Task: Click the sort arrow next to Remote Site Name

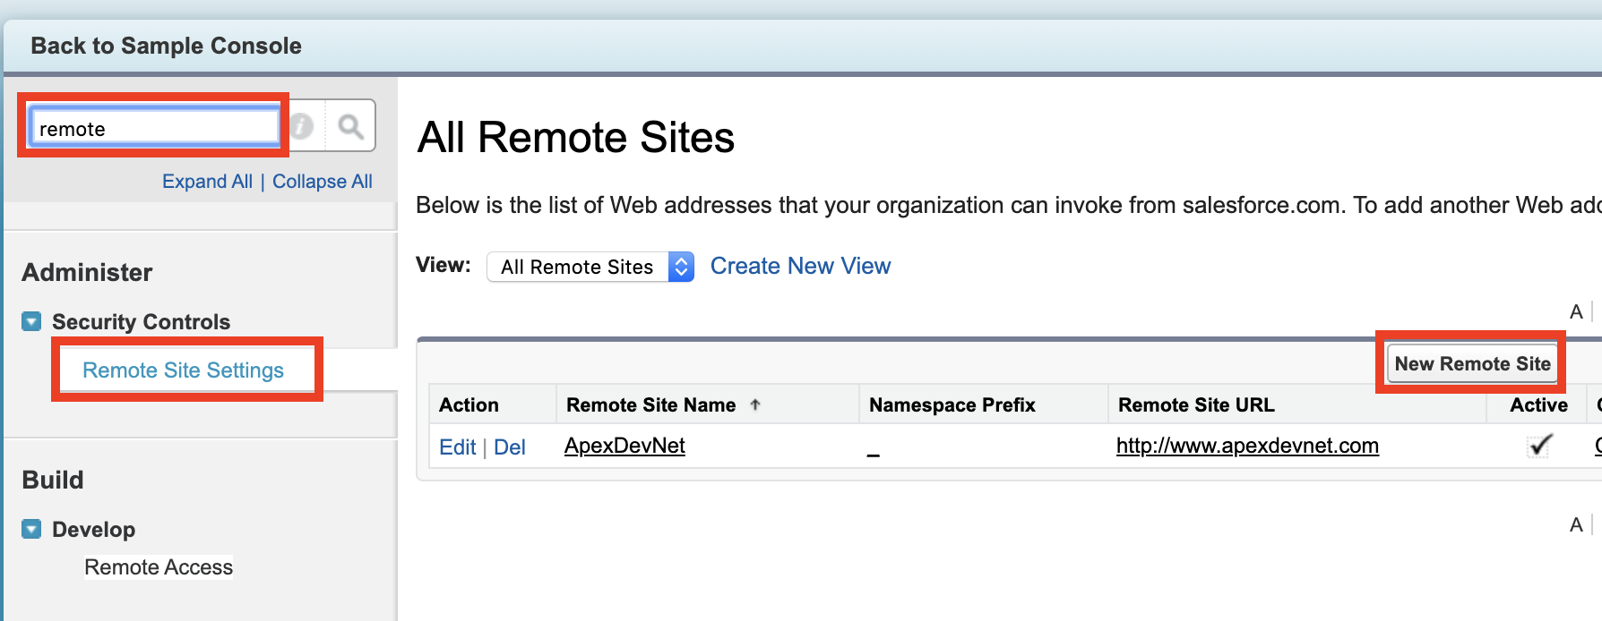Action: tap(755, 404)
